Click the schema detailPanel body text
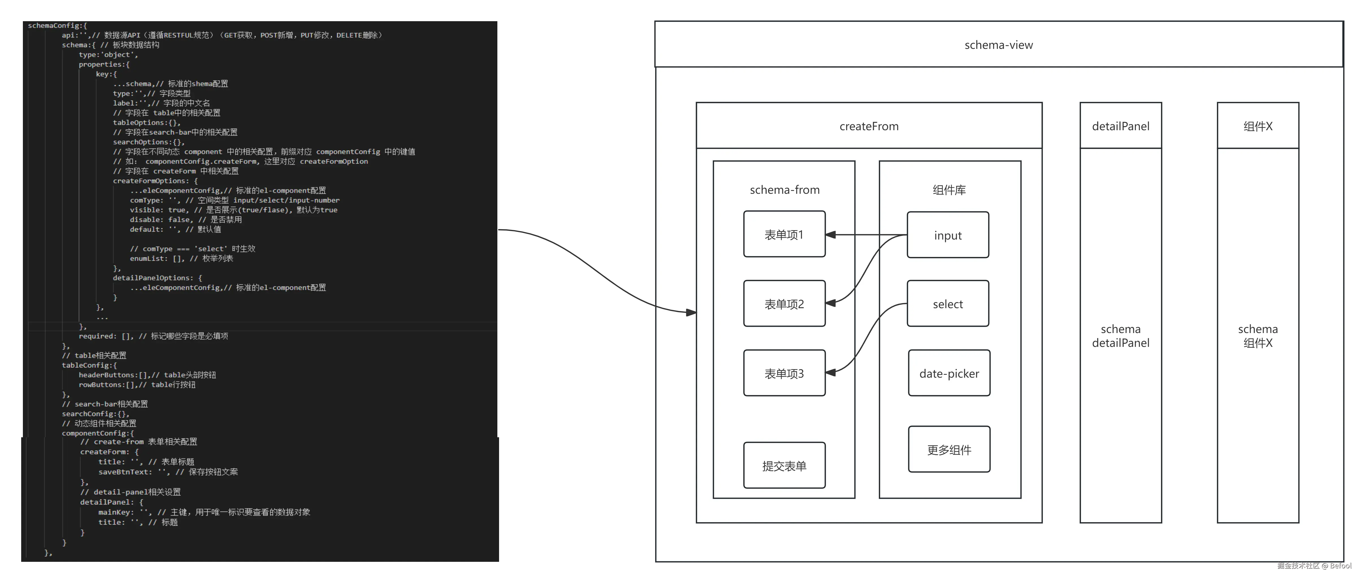 coord(1120,336)
